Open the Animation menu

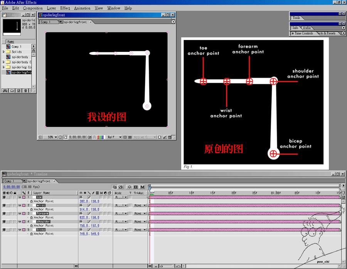pos(82,8)
